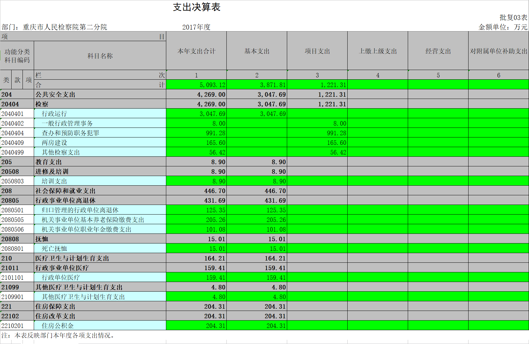Select the 死亡抚恤 subject name cell
Image resolution: width=529 pixels, height=344 pixels.
coord(54,249)
